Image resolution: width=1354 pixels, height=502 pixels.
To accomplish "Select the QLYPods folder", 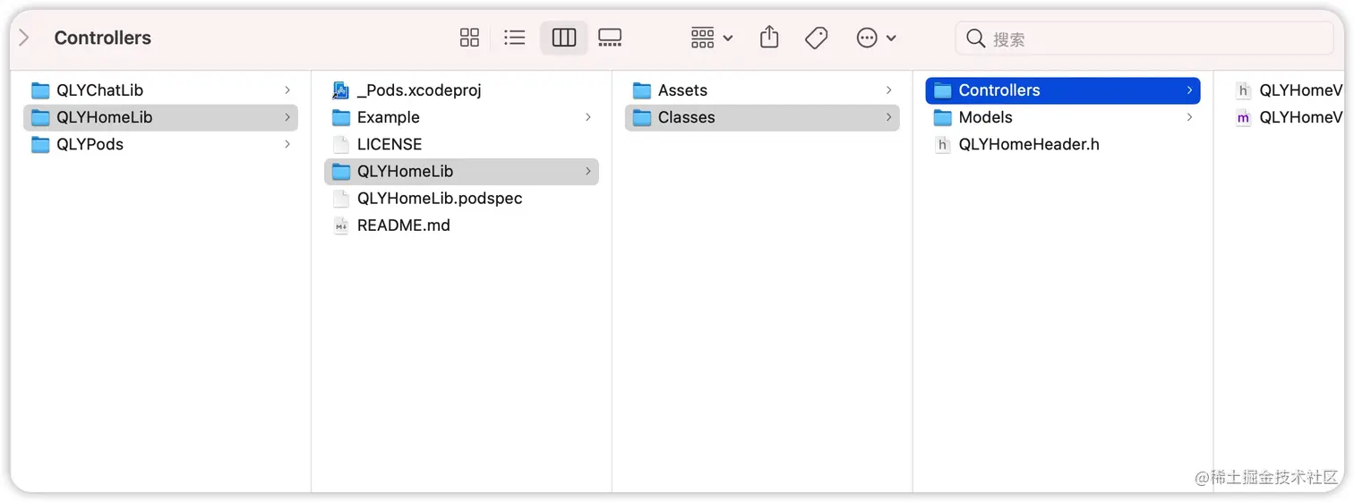I will [90, 144].
